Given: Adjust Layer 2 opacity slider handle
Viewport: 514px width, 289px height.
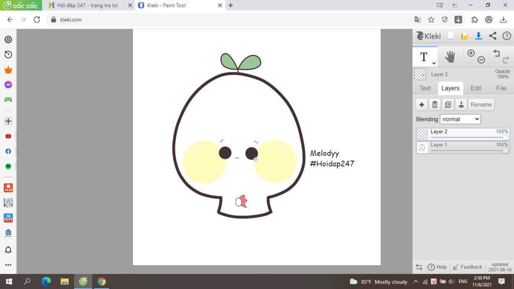Looking at the screenshot, I should click(x=505, y=137).
